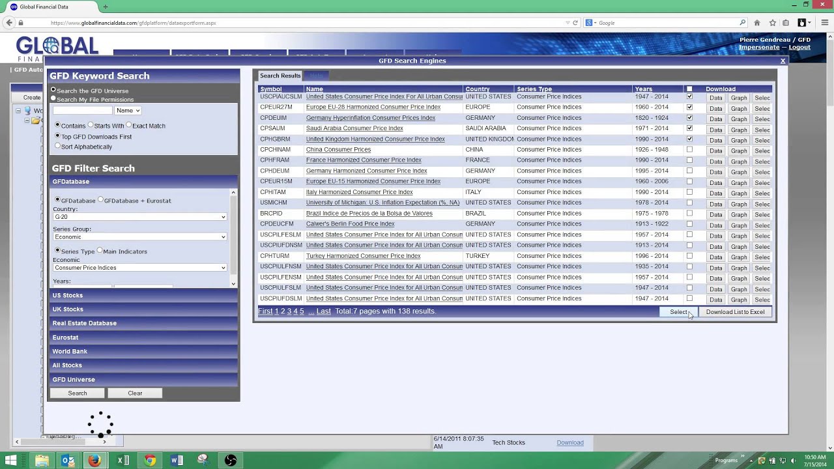834x469 pixels.
Task: Uncheck the Saudi Arabia Consumer Price Index box
Action: (689, 128)
